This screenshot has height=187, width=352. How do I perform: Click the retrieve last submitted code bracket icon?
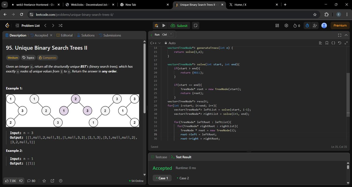pyautogui.click(x=334, y=43)
